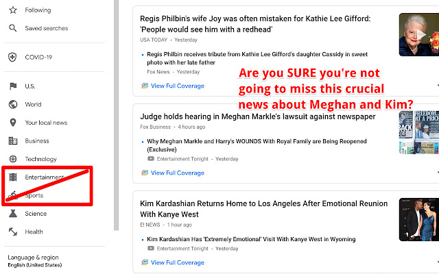Open Science via the flask icon
Image resolution: width=439 pixels, height=274 pixels.
click(13, 214)
